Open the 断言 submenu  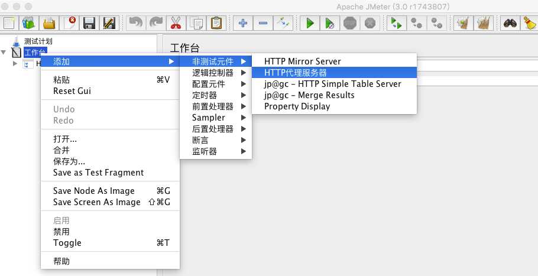(215, 140)
